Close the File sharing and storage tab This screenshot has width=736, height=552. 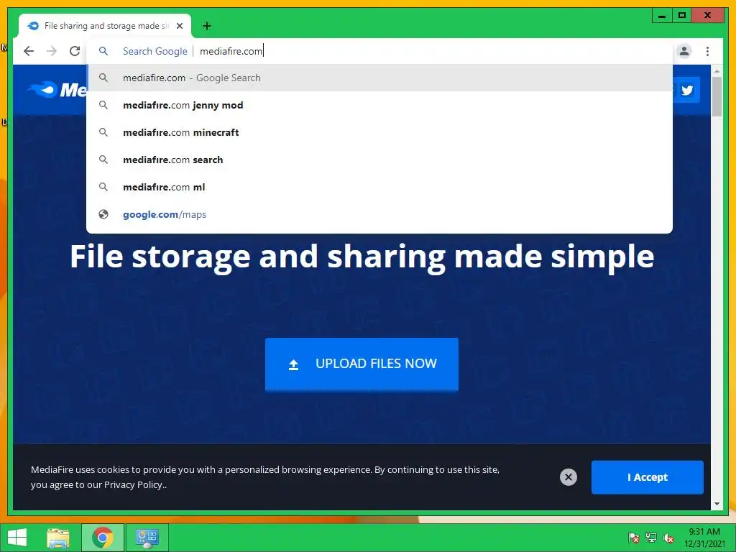coord(179,26)
